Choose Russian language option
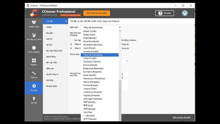This screenshot has width=220, height=124. (100, 85)
